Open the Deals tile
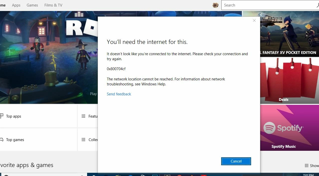 [x=290, y=81]
